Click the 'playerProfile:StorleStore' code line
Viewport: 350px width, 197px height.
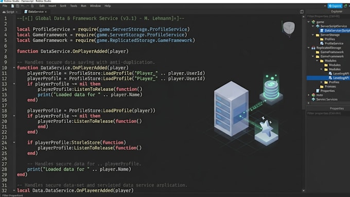pyautogui.click(x=77, y=142)
